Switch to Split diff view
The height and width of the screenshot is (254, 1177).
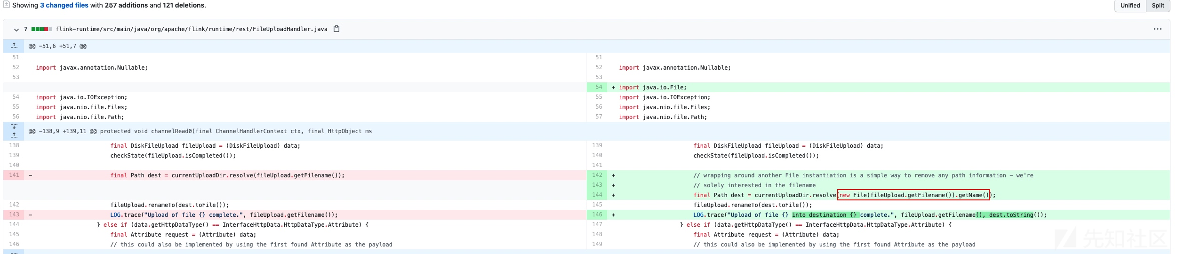[x=1158, y=6]
